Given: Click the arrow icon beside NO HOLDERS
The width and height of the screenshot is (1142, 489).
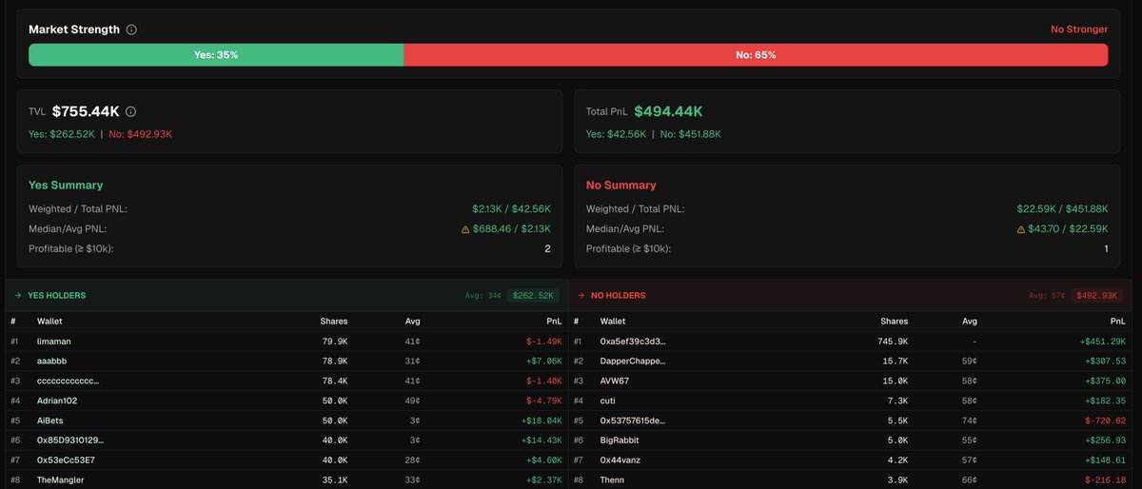Looking at the screenshot, I should click(x=580, y=296).
